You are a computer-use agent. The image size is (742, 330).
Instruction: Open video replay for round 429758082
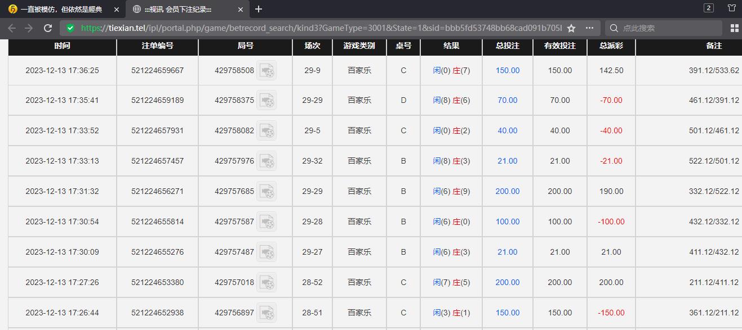click(266, 131)
